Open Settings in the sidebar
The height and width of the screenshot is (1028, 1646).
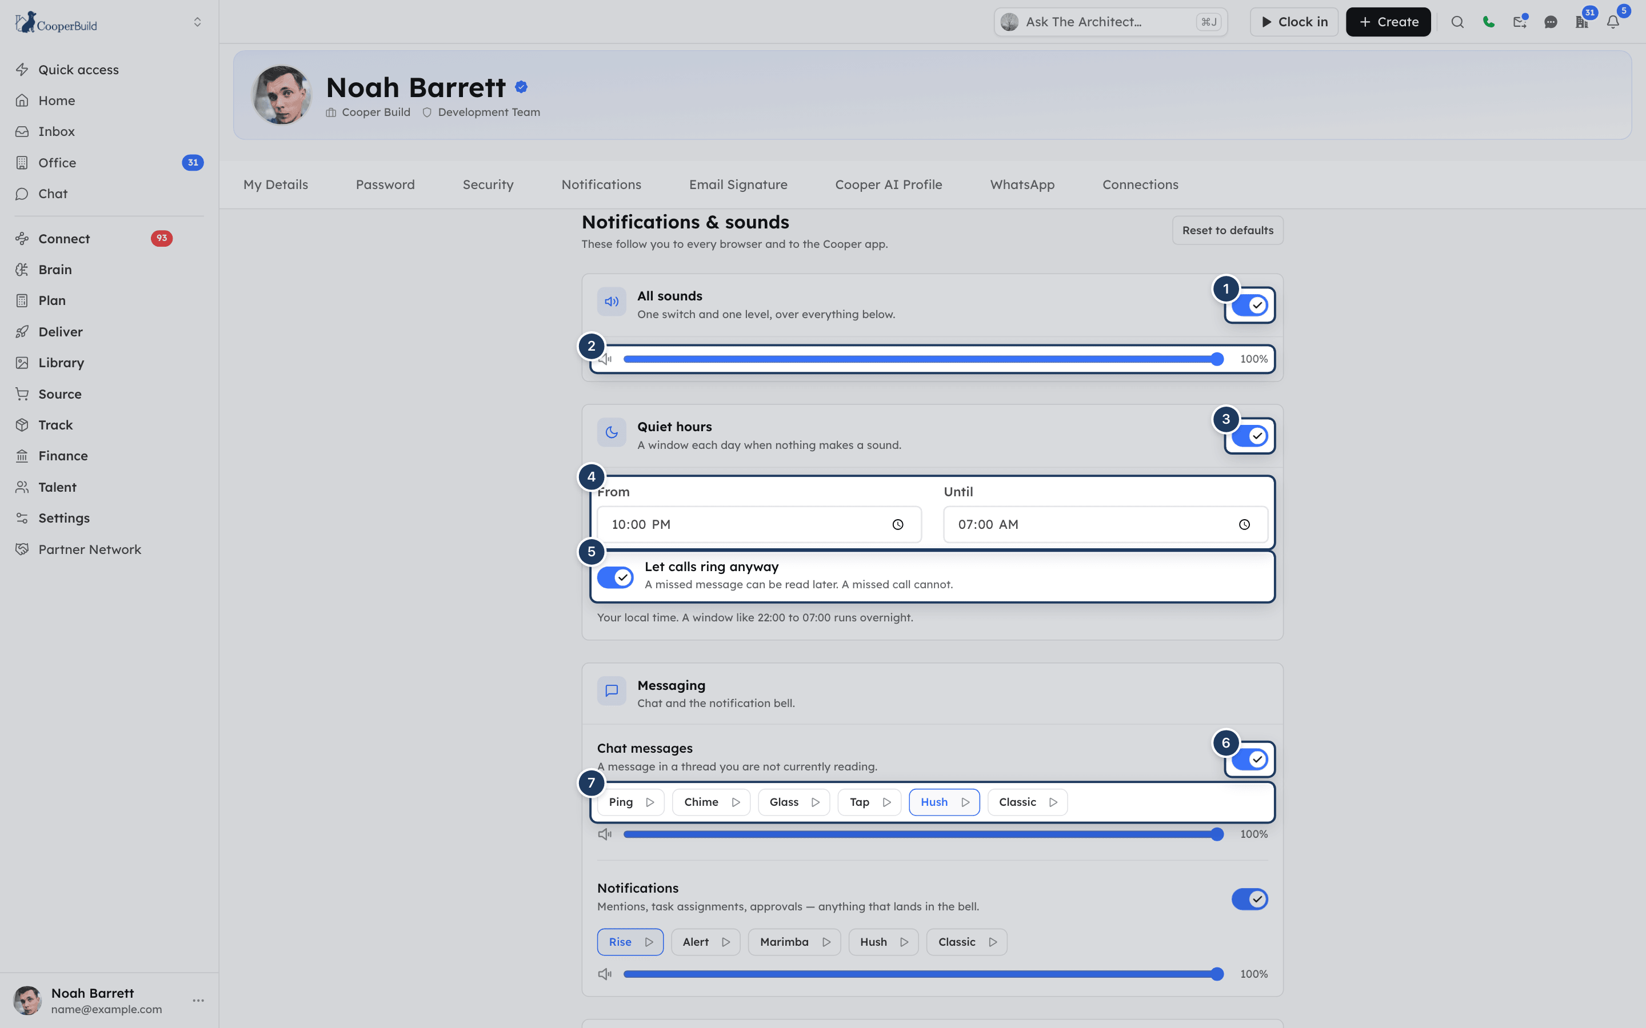pos(64,518)
